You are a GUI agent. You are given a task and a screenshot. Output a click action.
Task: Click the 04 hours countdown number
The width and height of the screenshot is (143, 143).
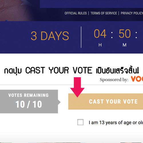[x=100, y=33]
